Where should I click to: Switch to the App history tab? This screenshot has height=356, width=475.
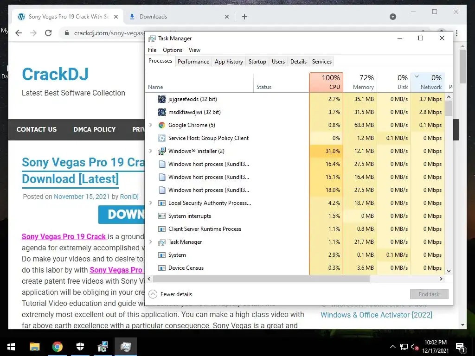(229, 62)
